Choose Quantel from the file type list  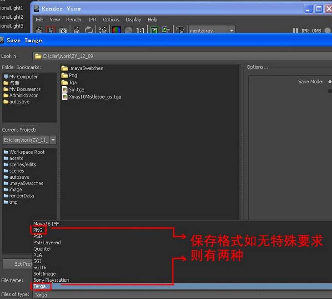tap(42, 249)
